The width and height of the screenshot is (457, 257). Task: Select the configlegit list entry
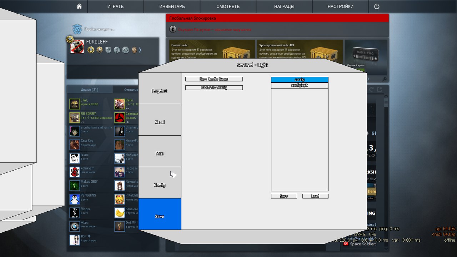(x=300, y=86)
